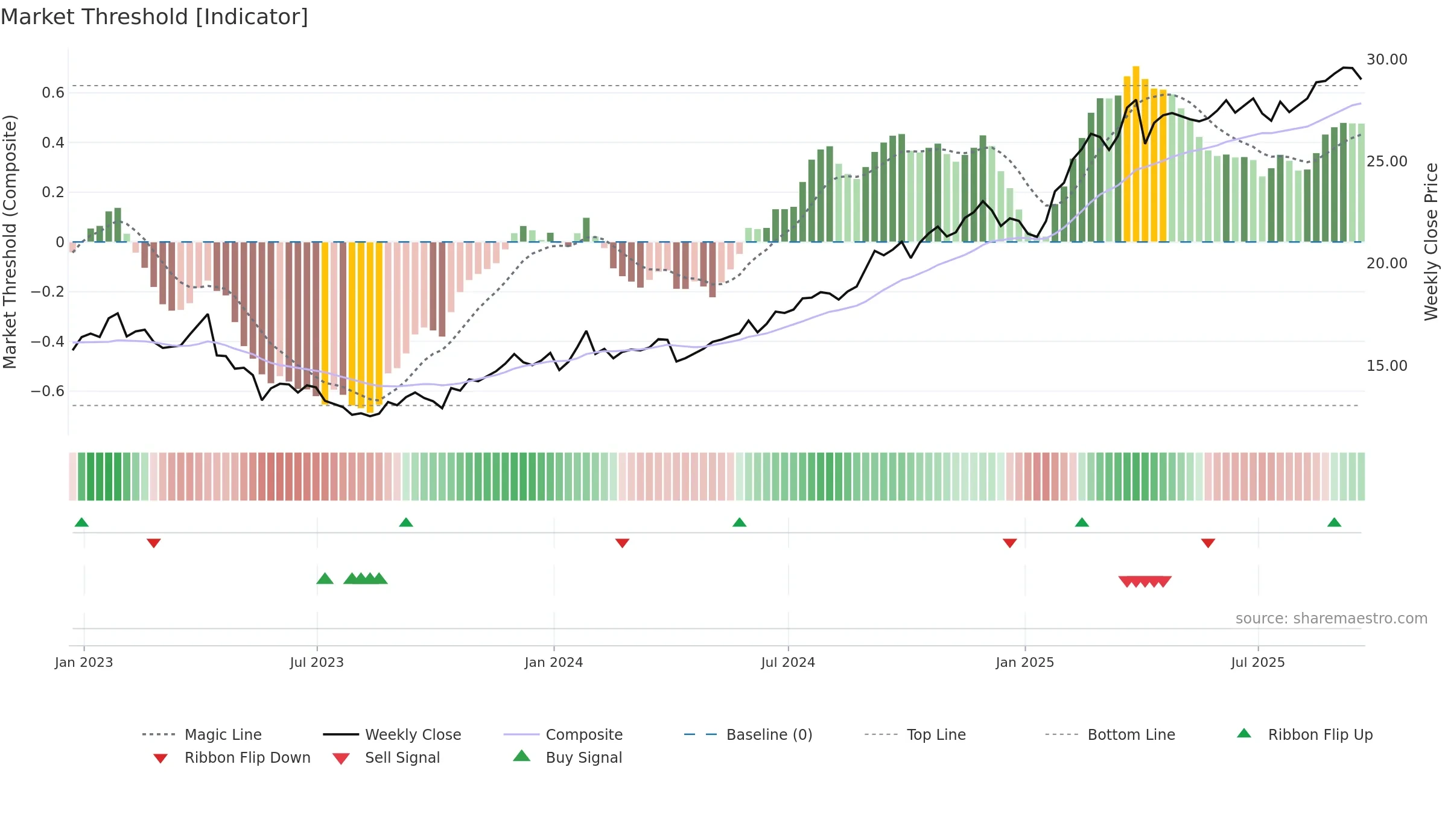This screenshot has width=1448, height=814.
Task: Click the 'Weekly Close Price' axis title
Action: [1431, 242]
